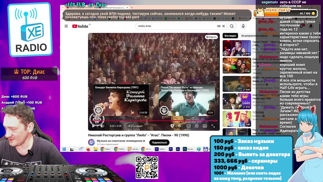Seek on the red video progress bar

point(153,121)
